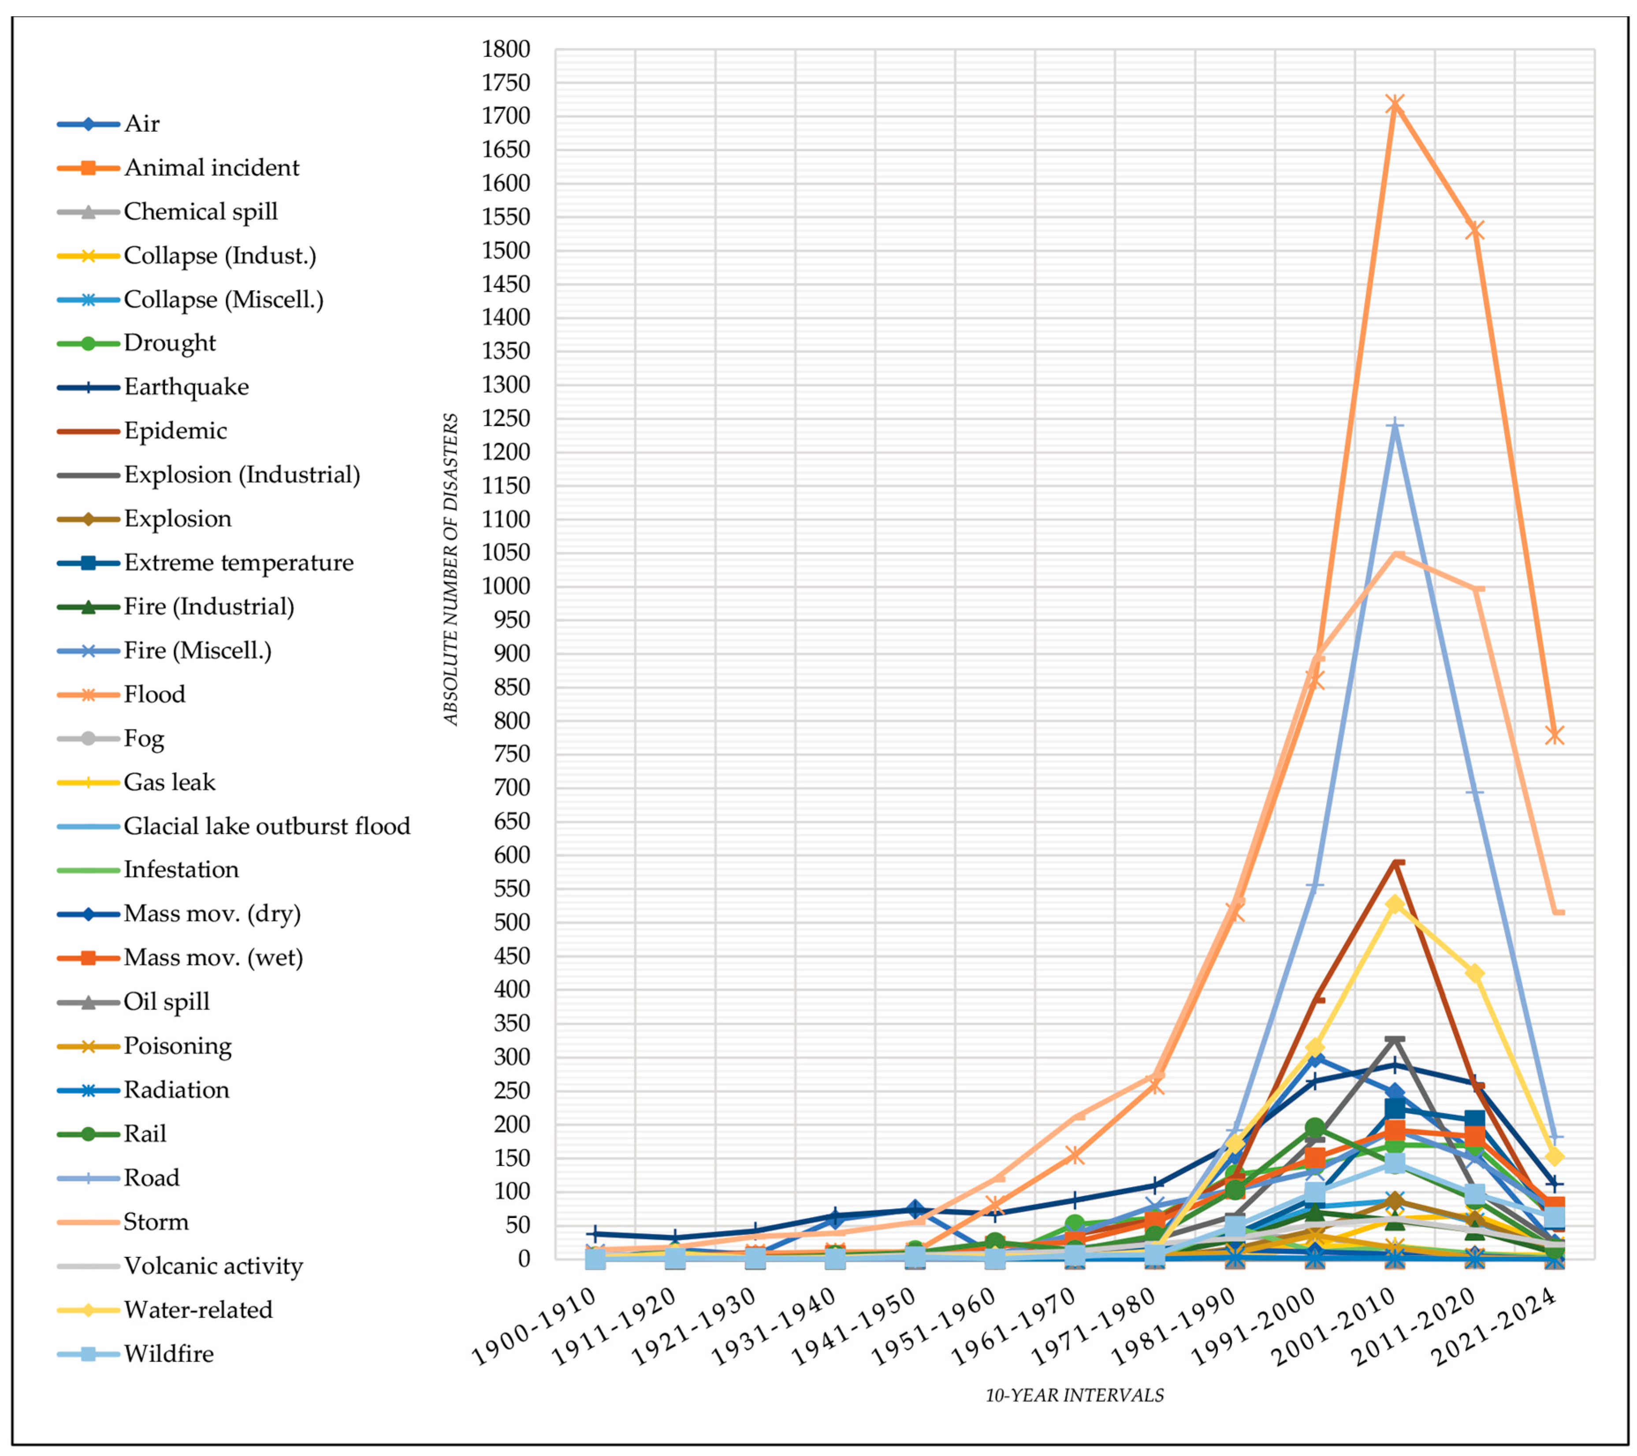This screenshot has height=1456, width=1637.
Task: Click the Mass mov. (wet) legend text
Action: point(213,957)
